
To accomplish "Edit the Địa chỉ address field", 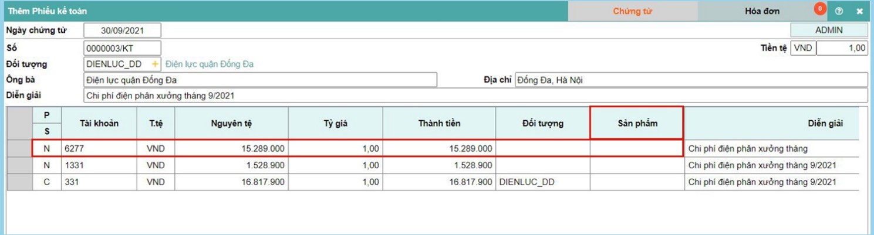I will (x=690, y=80).
